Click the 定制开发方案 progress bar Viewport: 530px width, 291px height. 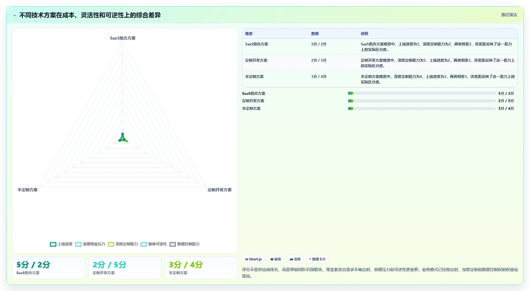pyautogui.click(x=422, y=101)
